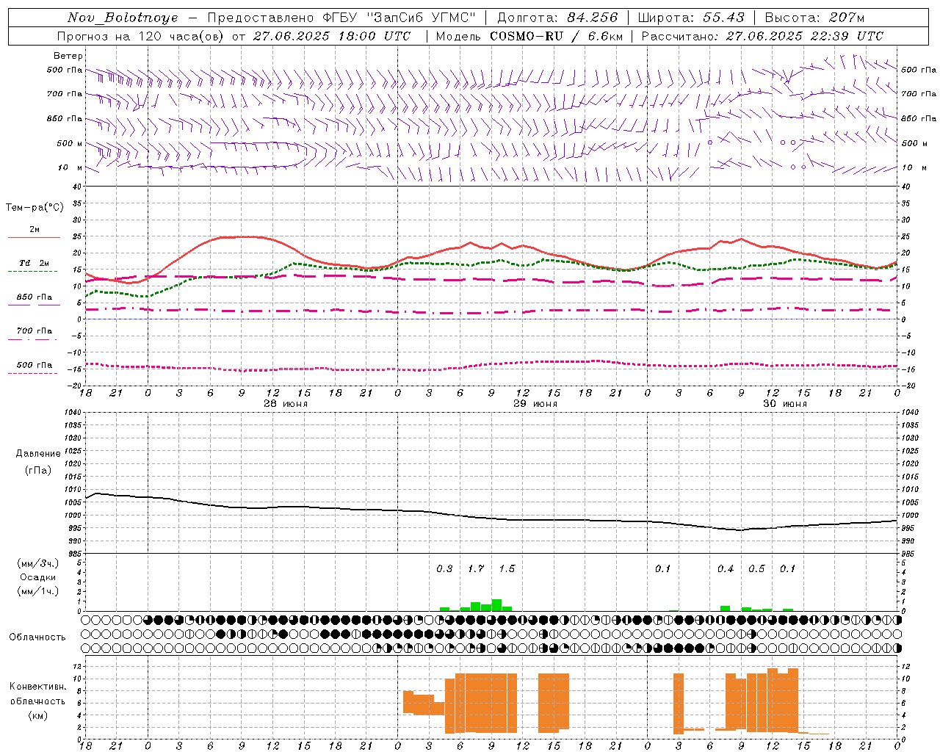Click the 0.4 precipitation amount
This screenshot has width=940, height=752.
tap(726, 568)
